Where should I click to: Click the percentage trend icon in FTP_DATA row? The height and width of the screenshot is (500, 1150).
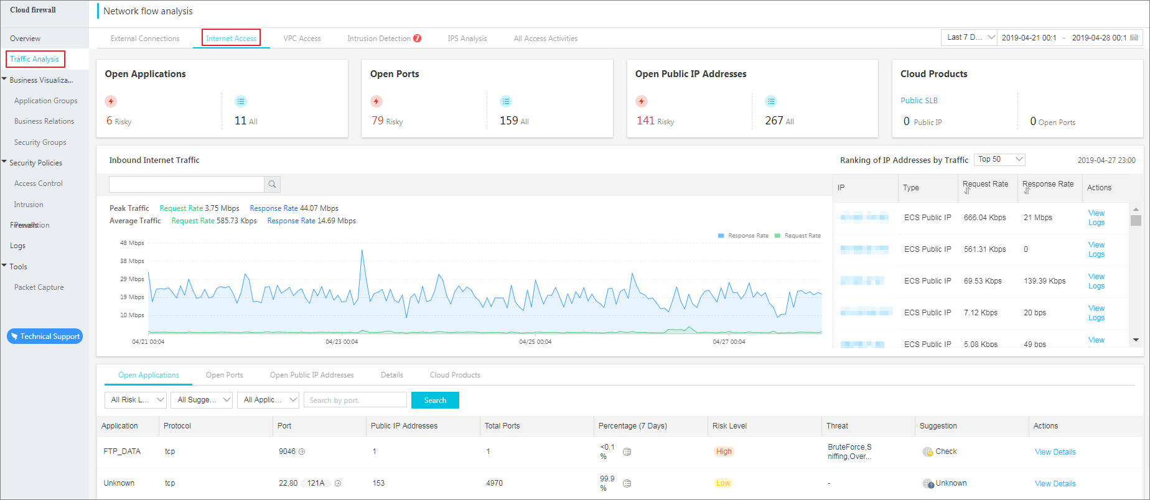point(627,452)
